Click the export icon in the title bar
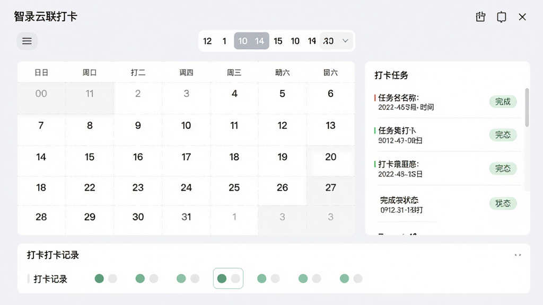This screenshot has width=543, height=305. pyautogui.click(x=480, y=16)
